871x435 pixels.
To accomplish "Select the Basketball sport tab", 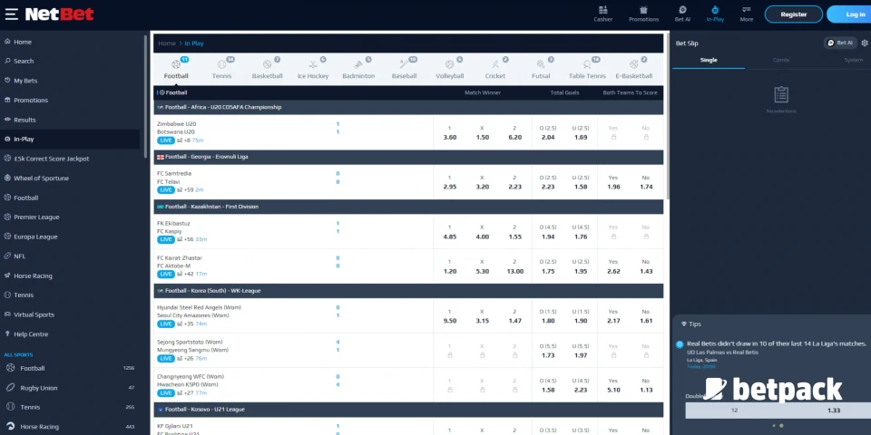I will tap(267, 70).
